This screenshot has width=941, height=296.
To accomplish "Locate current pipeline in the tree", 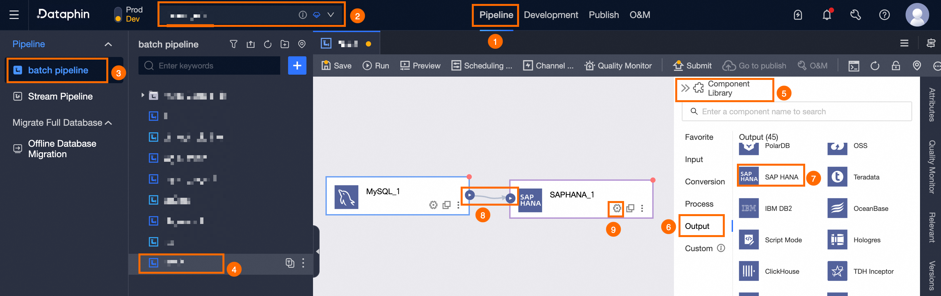I will point(302,45).
